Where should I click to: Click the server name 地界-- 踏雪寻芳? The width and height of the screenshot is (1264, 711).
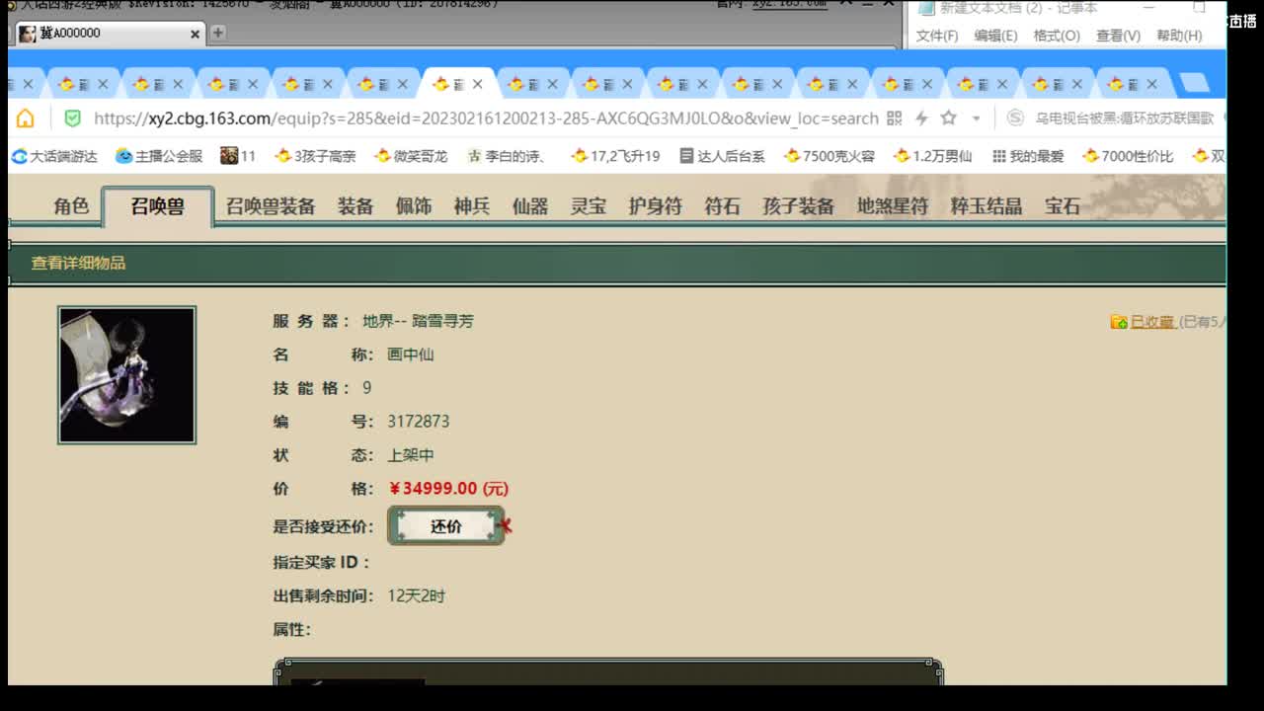(418, 321)
